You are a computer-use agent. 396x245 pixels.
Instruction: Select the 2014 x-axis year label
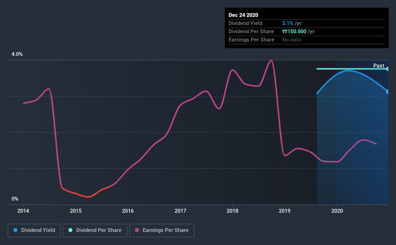pos(23,211)
